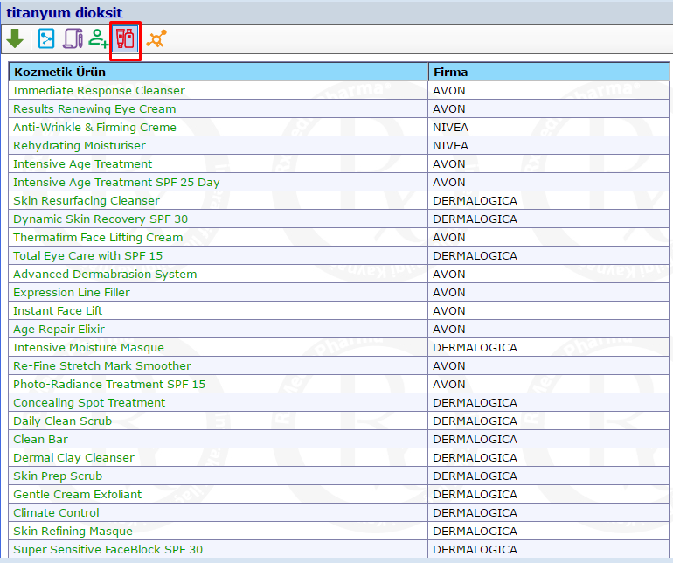Viewport: 673px width, 563px height.
Task: Open Super Sensitive FaceBlock SPF 30
Action: [x=108, y=549]
